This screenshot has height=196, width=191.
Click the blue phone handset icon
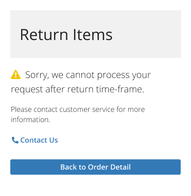tap(15, 140)
